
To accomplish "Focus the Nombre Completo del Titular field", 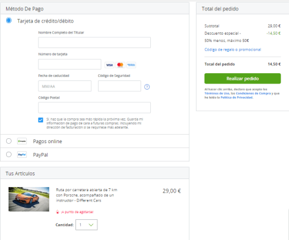I will point(94,43).
